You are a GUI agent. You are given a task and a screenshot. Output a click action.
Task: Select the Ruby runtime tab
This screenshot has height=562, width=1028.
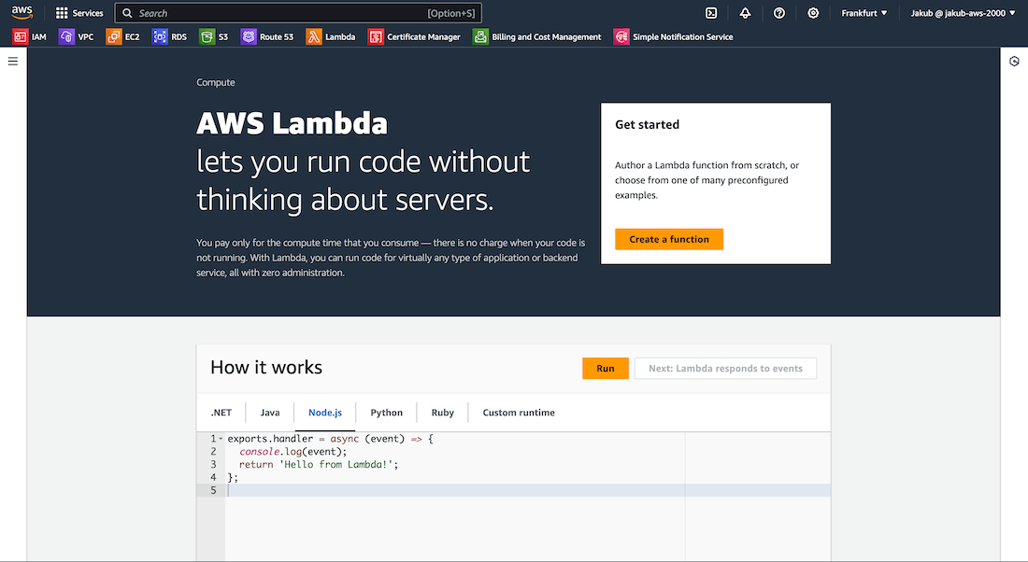443,413
